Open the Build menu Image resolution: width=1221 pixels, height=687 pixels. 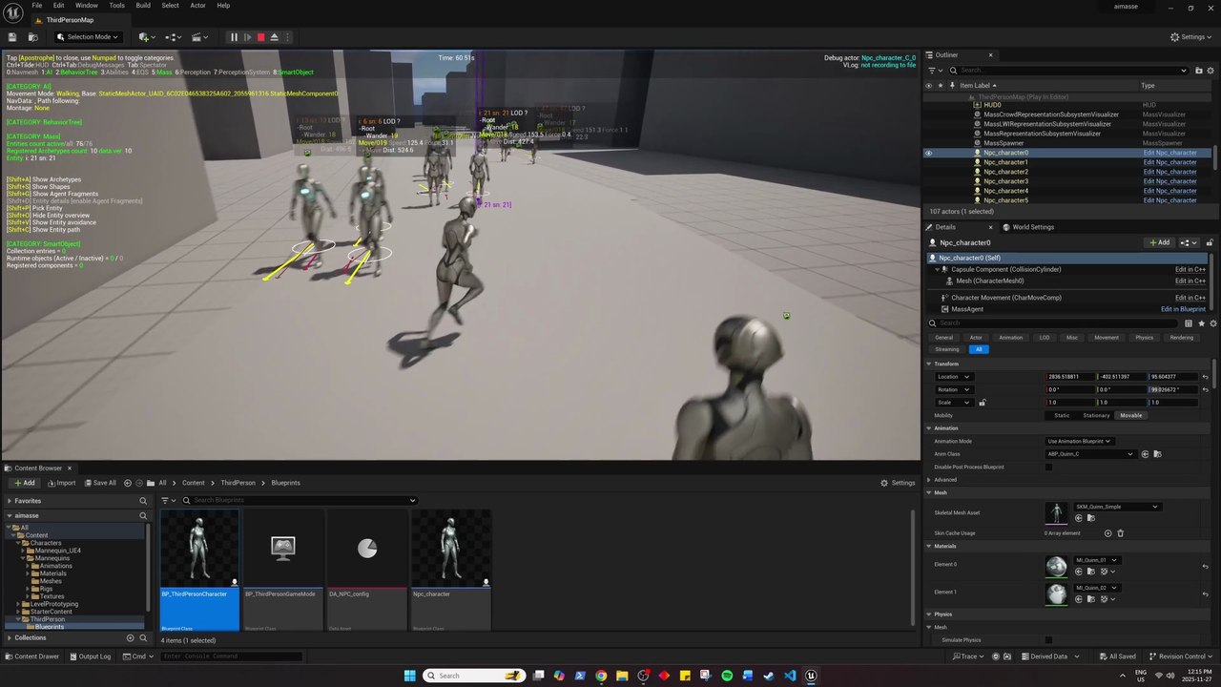pos(143,6)
